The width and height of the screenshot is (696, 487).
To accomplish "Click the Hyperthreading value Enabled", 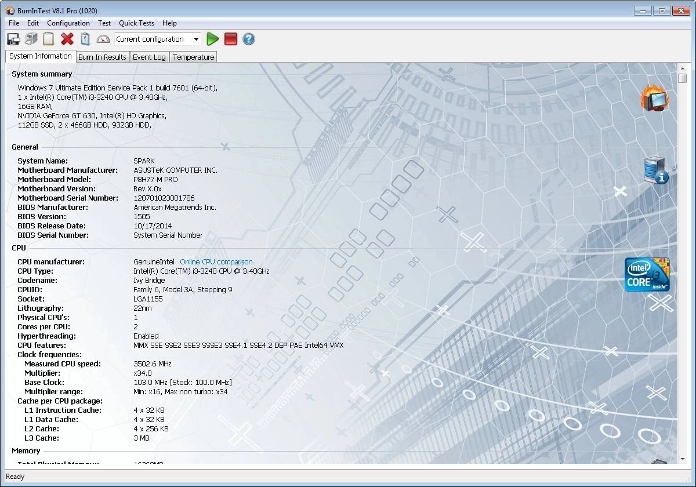I will point(146,336).
